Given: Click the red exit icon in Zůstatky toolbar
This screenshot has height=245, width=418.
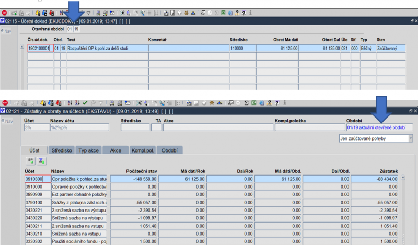Looking at the screenshot, I should (5, 103).
